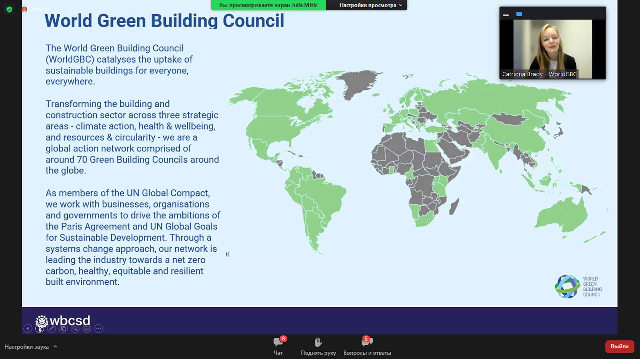Click the red recording indicator icon
This screenshot has height=359, width=640.
click(x=24, y=9)
